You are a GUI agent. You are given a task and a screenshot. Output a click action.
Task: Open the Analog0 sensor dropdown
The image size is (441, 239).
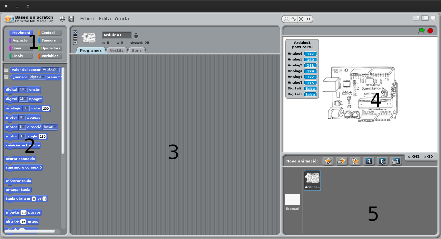click(x=51, y=69)
